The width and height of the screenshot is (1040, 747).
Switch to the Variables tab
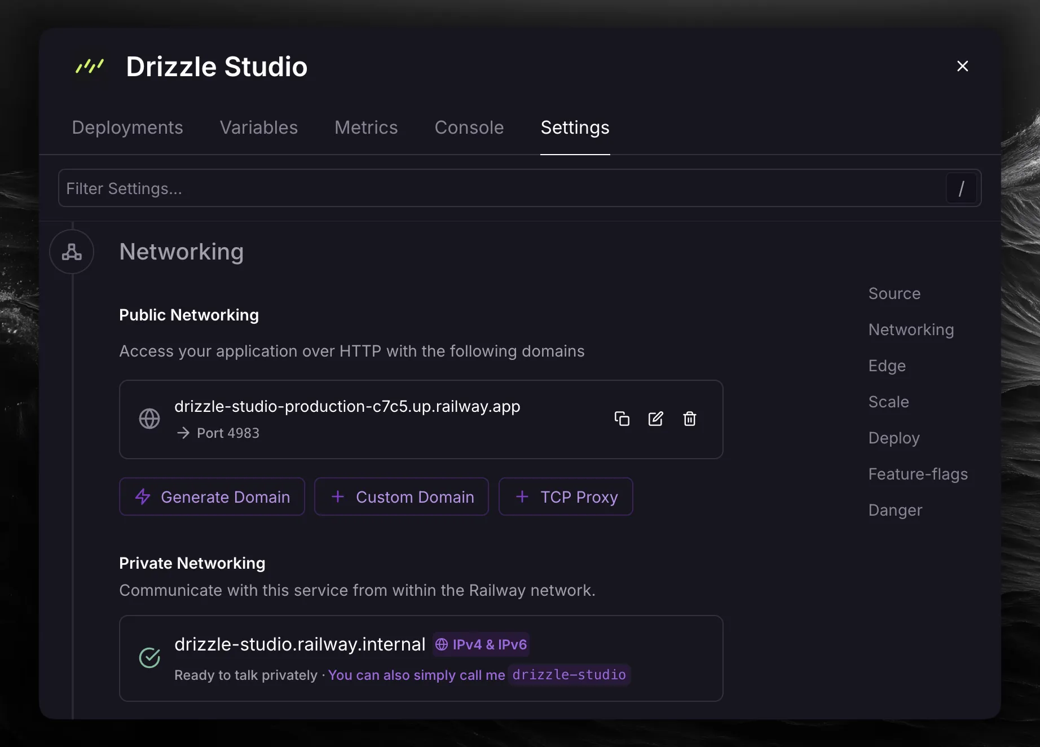(259, 128)
